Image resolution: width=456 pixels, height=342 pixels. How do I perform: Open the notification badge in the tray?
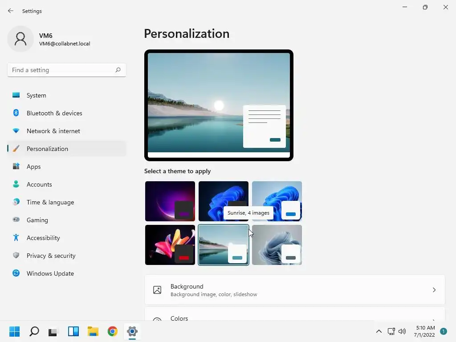click(444, 331)
